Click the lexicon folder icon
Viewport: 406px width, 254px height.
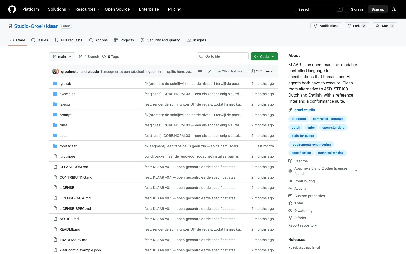(55, 104)
